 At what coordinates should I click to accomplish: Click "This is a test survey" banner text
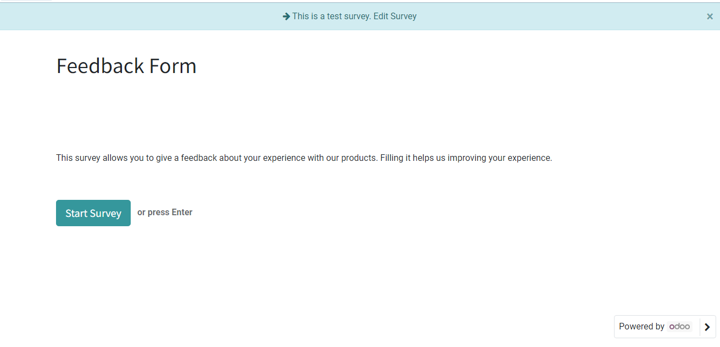(331, 16)
